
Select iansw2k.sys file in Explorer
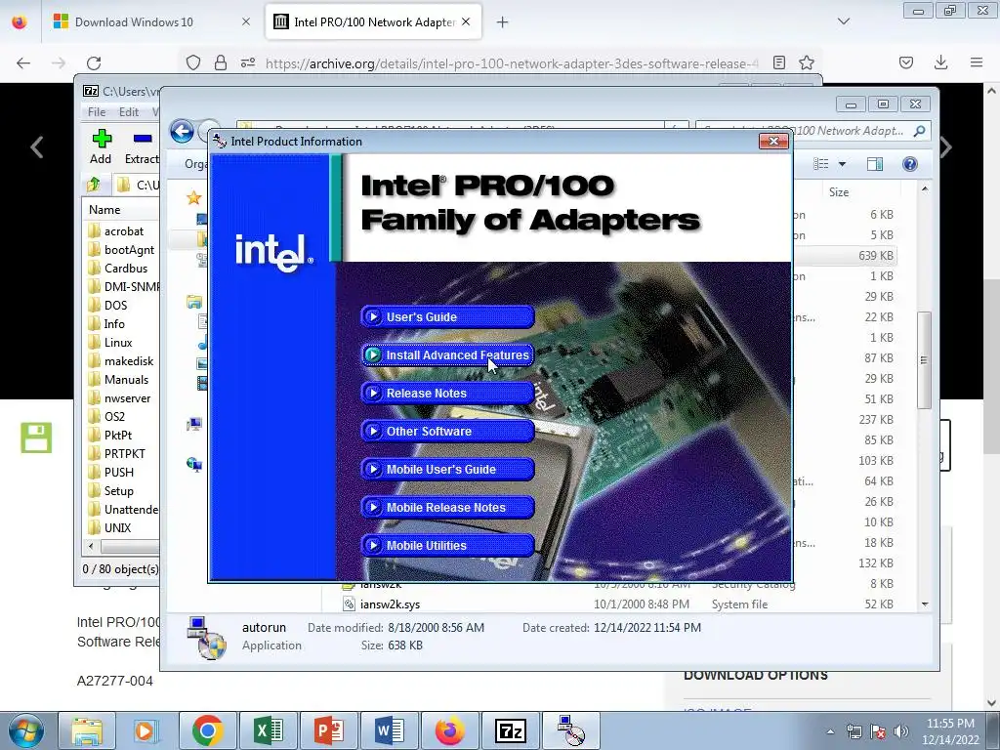click(x=390, y=604)
